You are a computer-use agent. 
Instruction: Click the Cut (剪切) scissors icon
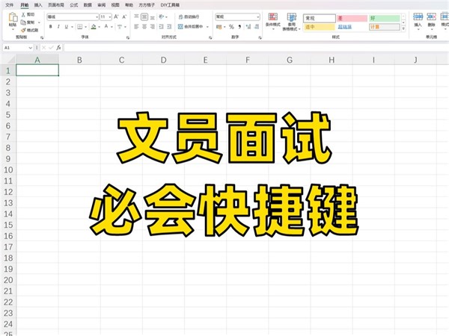tap(23, 15)
